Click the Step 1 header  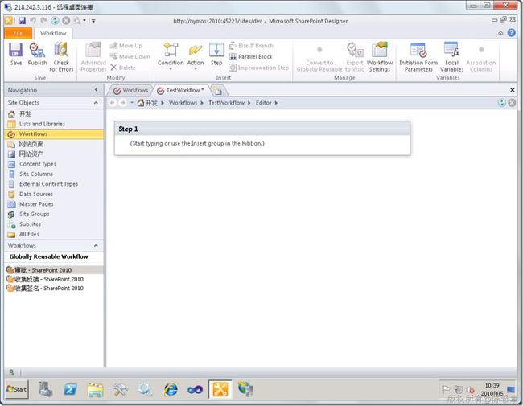262,129
